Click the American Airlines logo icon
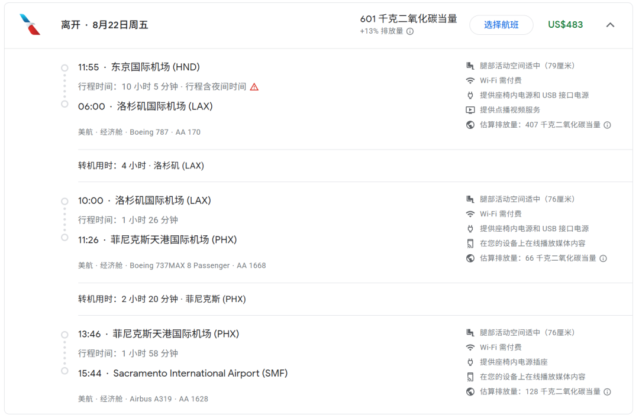Screen dimensions: 639x415 30,25
